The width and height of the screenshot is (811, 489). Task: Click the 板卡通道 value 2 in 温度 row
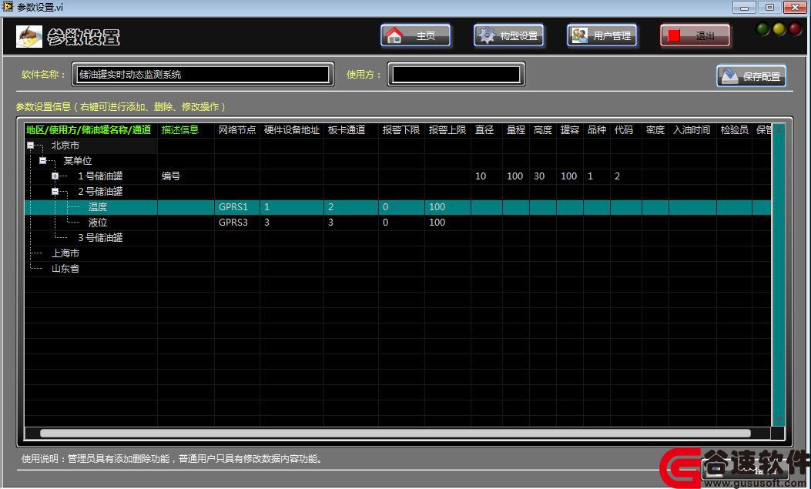[x=331, y=206]
